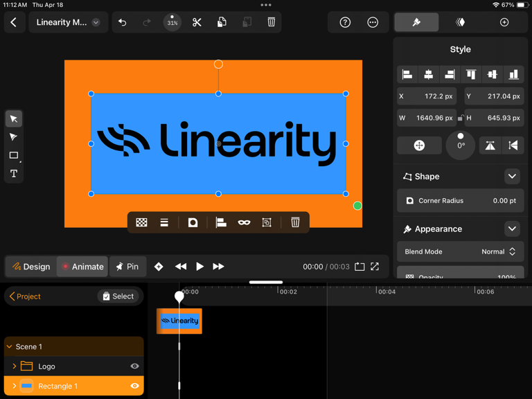Screen dimensions: 532x399
Task: Collapse the Shape section
Action: pyautogui.click(x=512, y=177)
